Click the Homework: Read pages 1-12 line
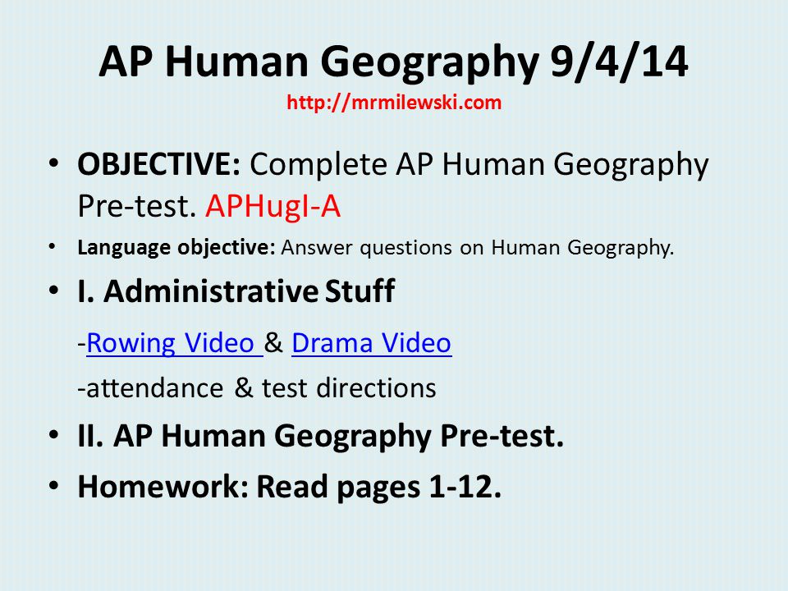The image size is (788, 591). coord(290,487)
